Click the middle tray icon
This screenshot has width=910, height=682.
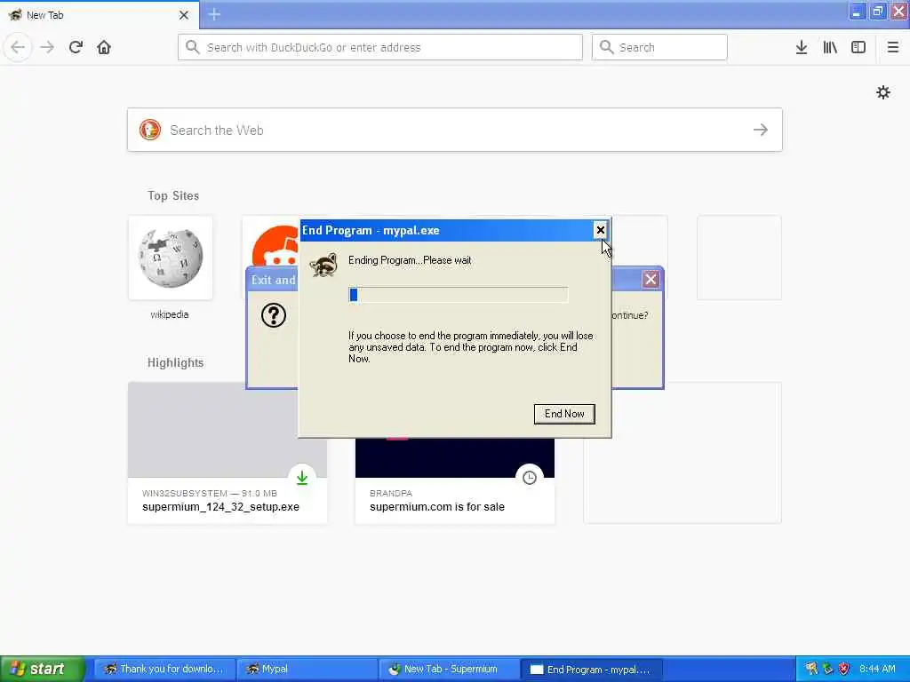click(x=827, y=670)
